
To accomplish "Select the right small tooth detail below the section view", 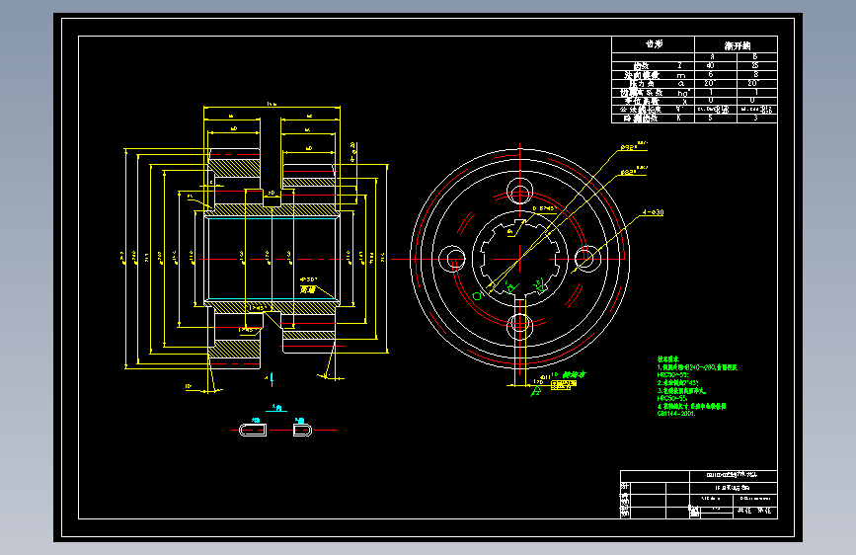I will [302, 430].
